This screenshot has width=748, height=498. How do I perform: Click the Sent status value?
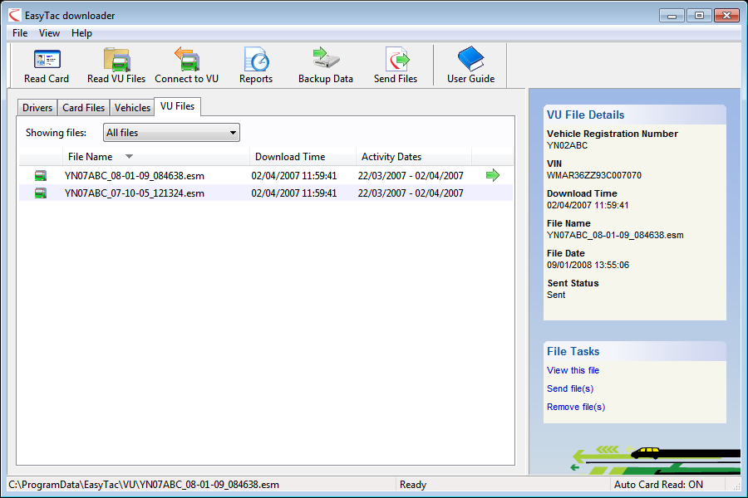[x=556, y=295]
